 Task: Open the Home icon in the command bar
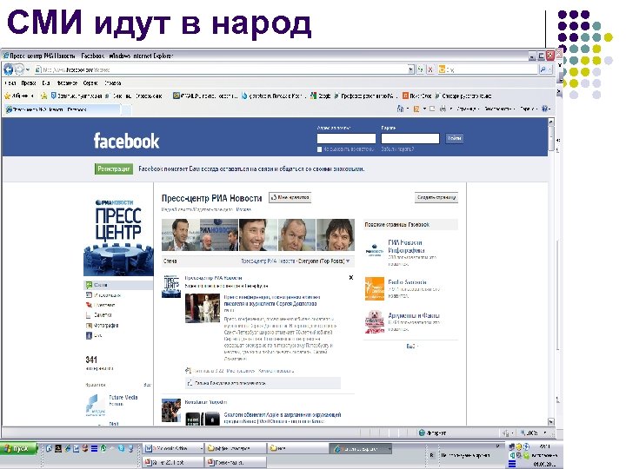pyautogui.click(x=400, y=109)
